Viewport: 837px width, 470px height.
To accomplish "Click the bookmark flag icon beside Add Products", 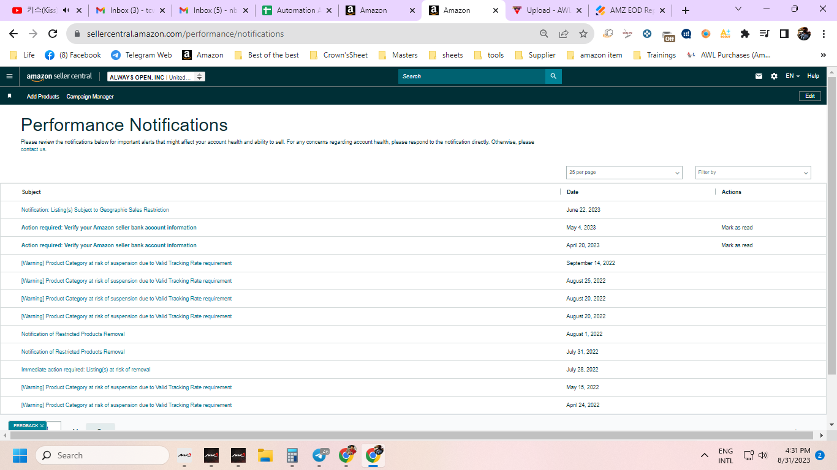I will [x=9, y=96].
